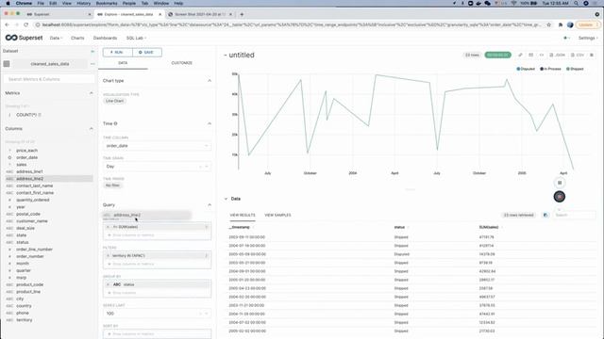
Task: Sort by the SUM(sales) column header
Action: (489, 227)
